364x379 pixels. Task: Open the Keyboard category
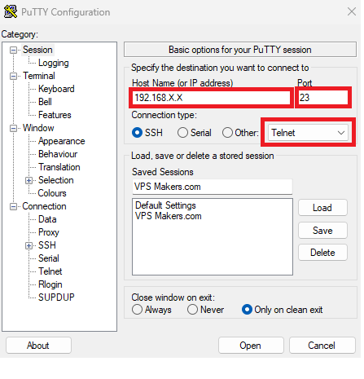pos(56,89)
